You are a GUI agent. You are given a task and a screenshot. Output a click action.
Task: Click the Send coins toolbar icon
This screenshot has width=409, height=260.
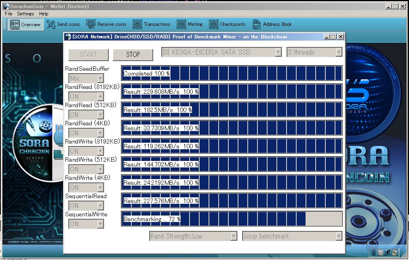[x=51, y=24]
